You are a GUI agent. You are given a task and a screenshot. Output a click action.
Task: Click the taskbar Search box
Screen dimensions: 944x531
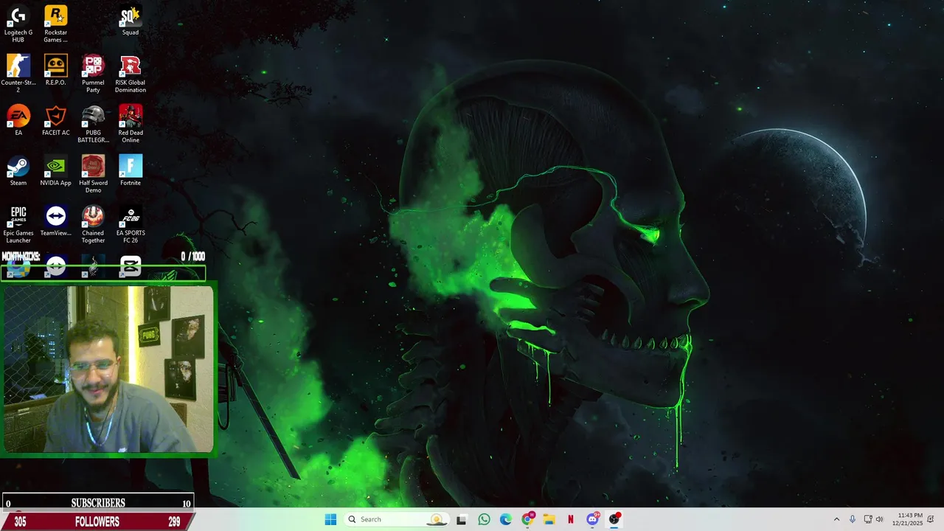[397, 519]
